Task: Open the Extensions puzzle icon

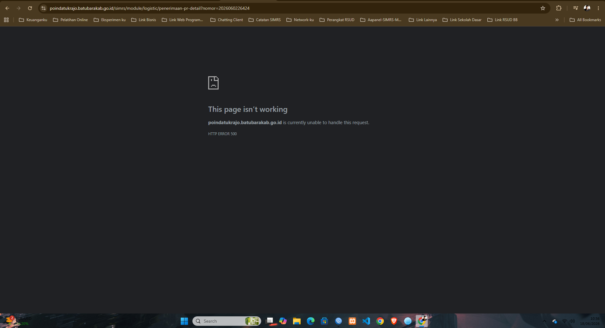Action: tap(559, 8)
